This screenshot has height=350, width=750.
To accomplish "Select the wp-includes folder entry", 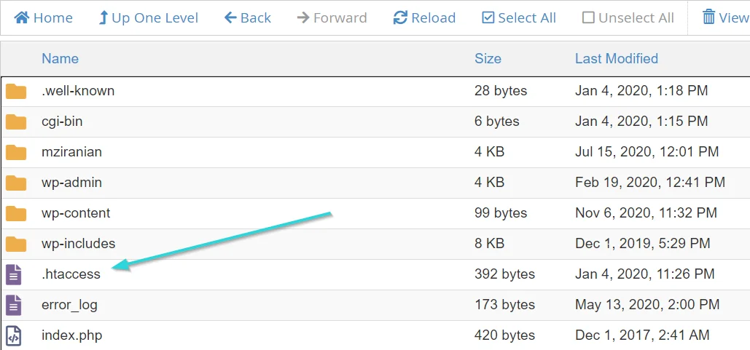I will click(x=375, y=244).
